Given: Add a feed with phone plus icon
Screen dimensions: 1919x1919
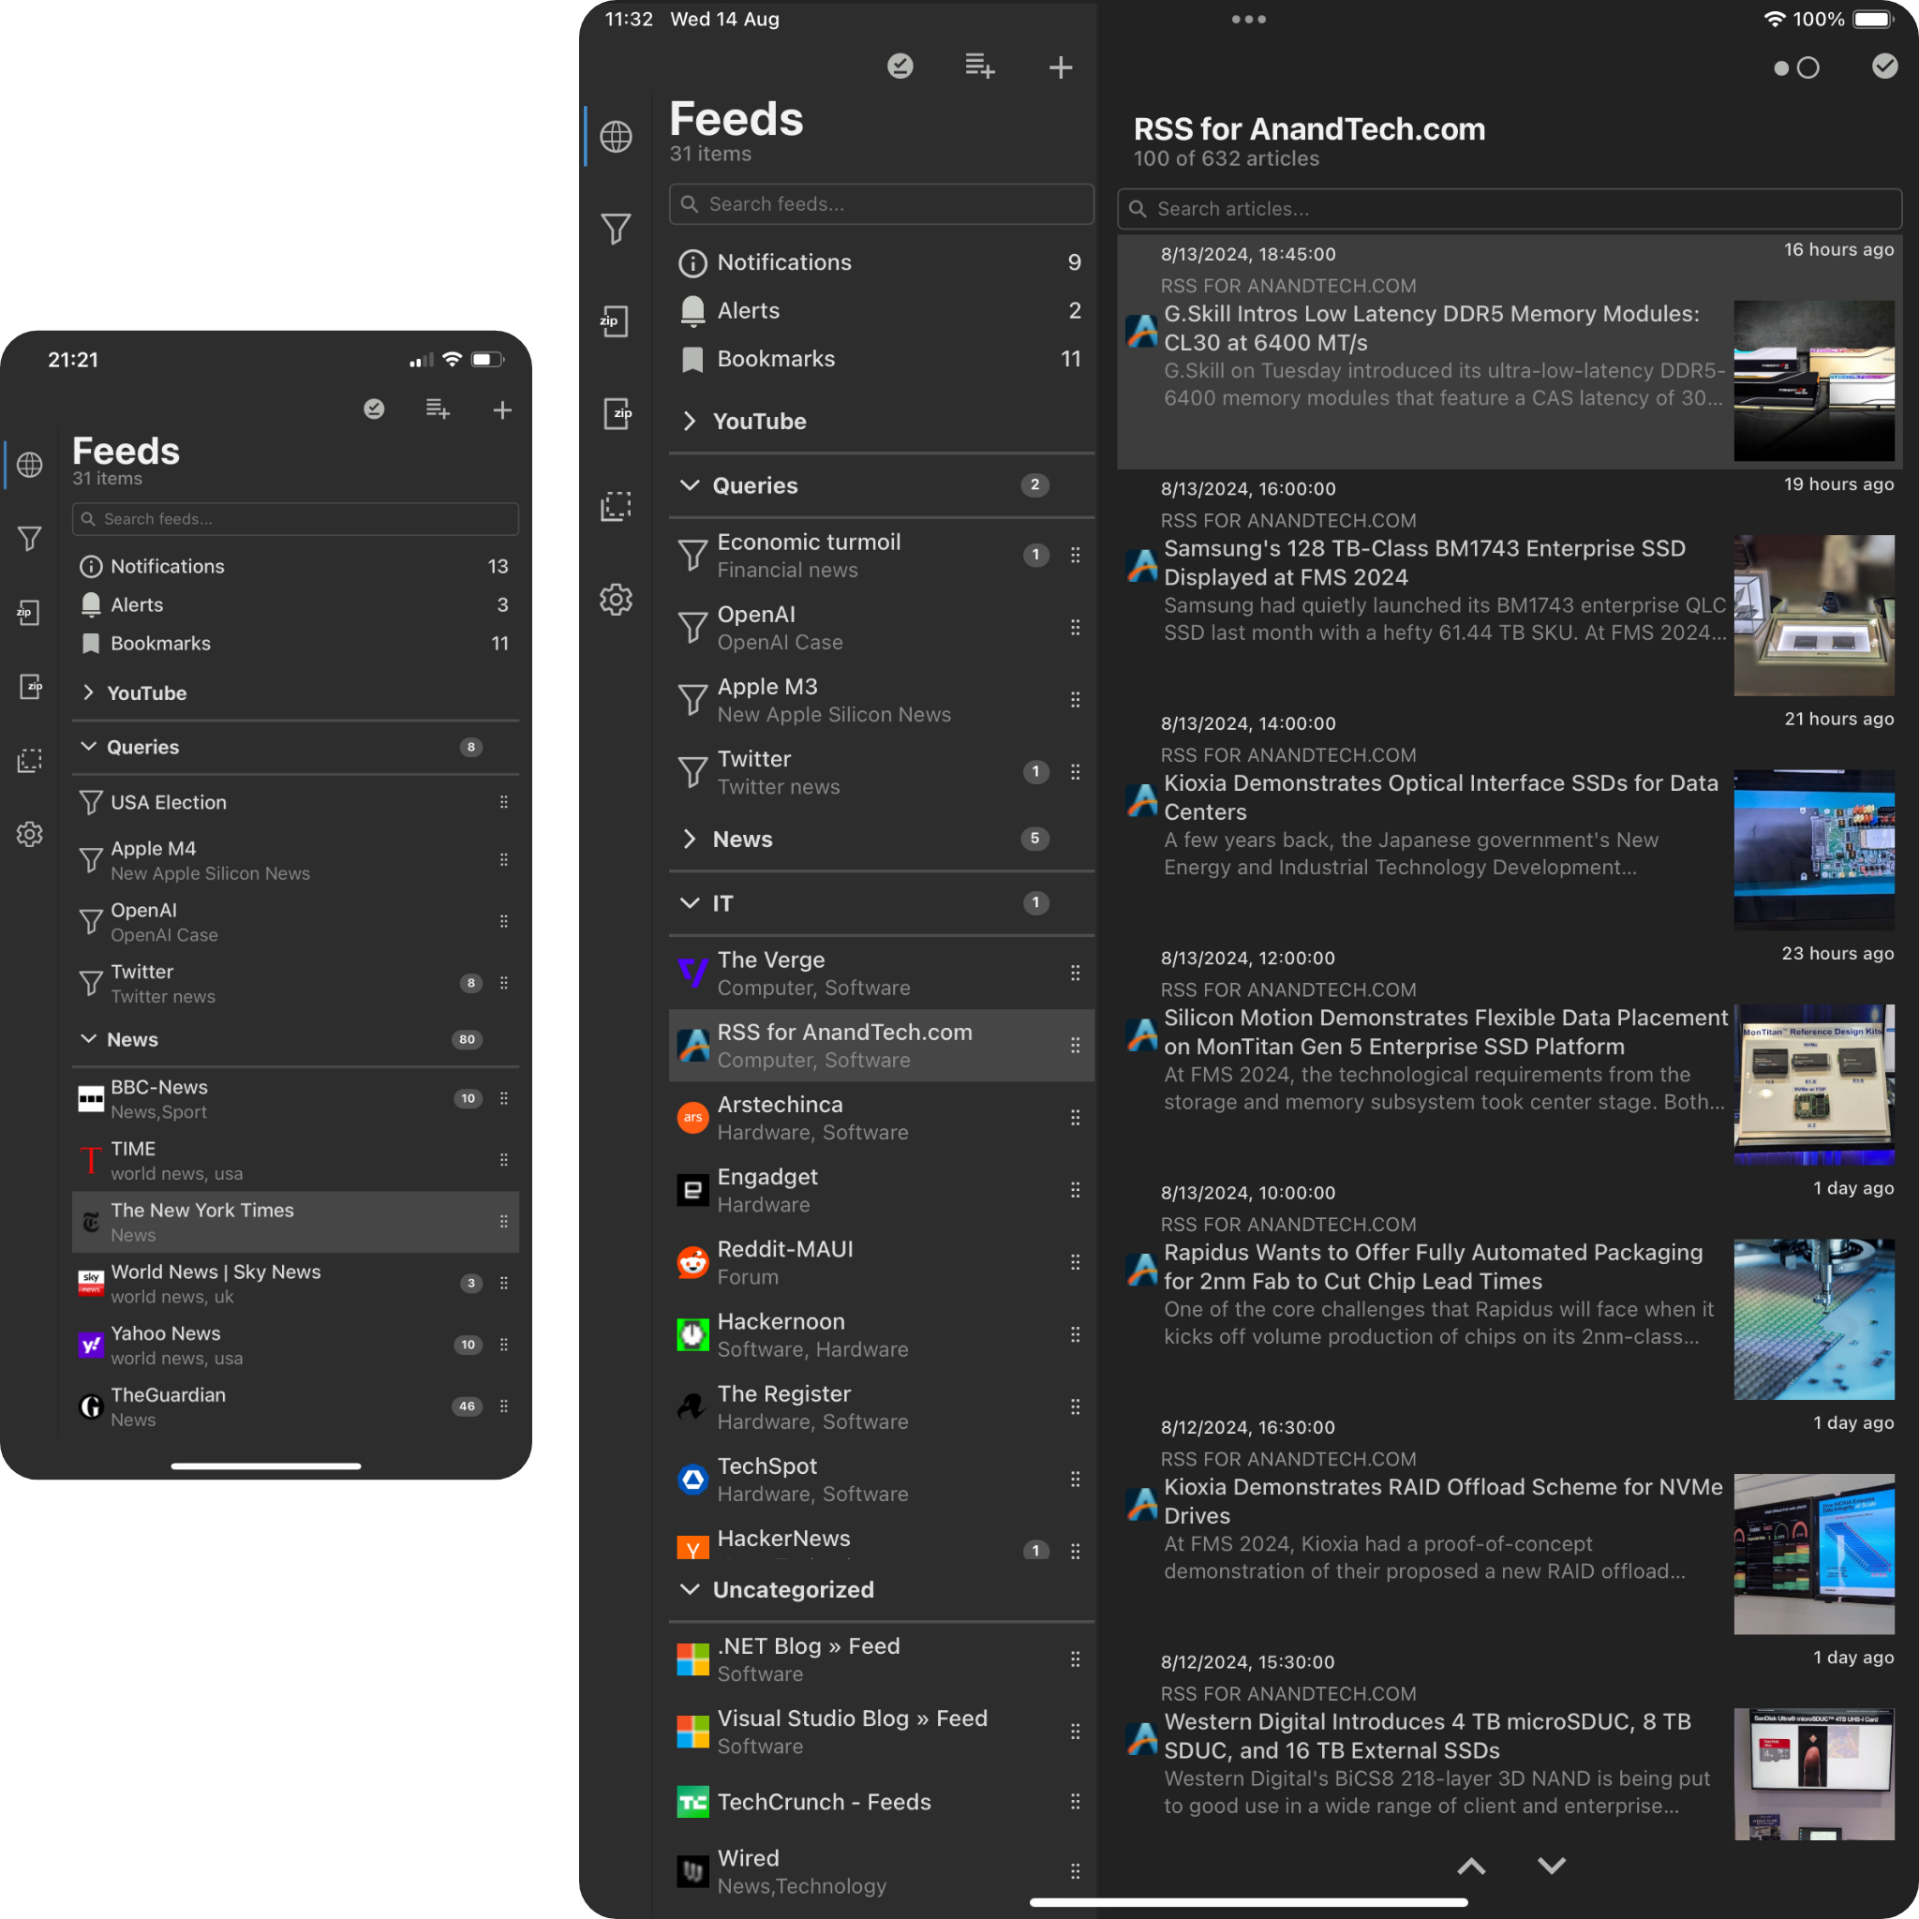Looking at the screenshot, I should click(x=502, y=409).
